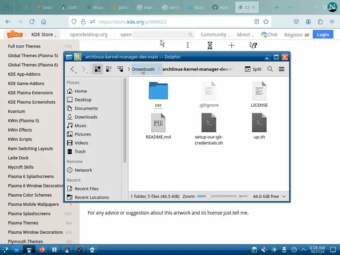Open the About menu
The image size is (340, 255).
click(245, 35)
